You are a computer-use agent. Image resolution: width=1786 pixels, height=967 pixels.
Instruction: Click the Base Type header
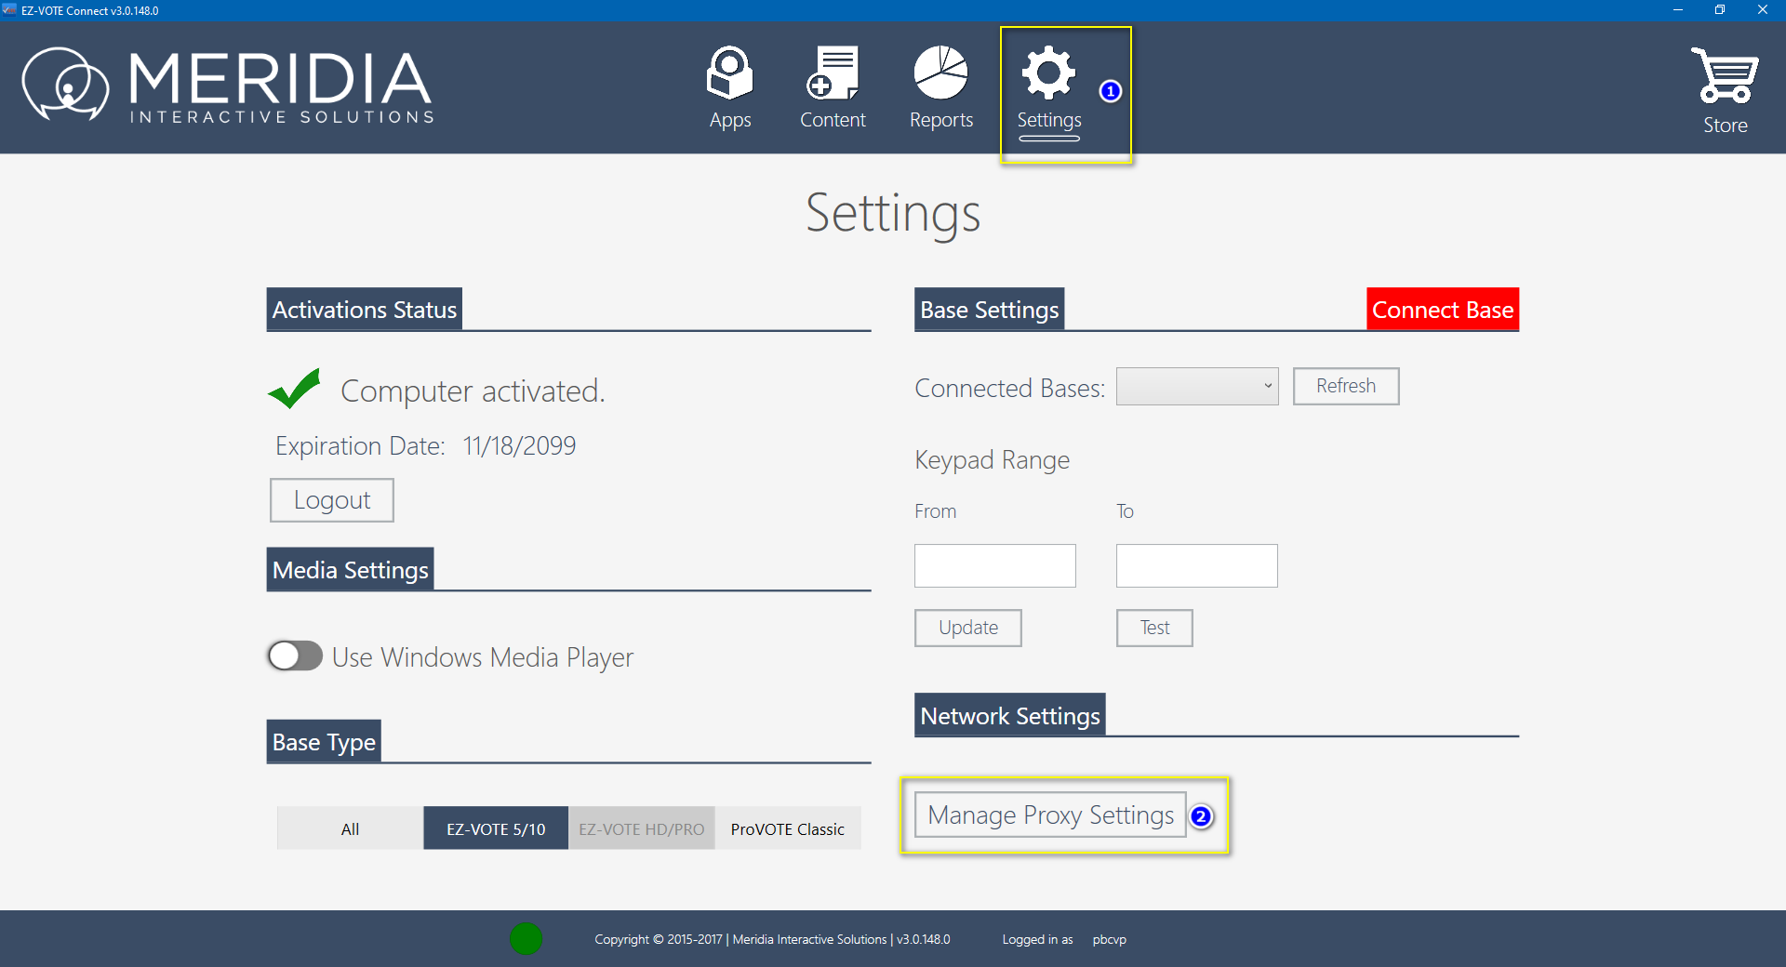(x=324, y=742)
